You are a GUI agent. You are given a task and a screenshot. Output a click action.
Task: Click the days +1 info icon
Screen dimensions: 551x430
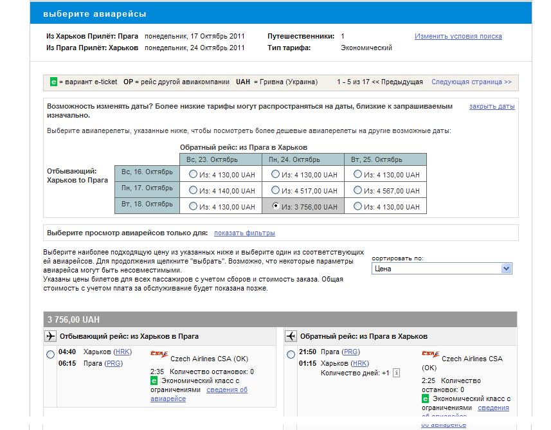pyautogui.click(x=396, y=373)
